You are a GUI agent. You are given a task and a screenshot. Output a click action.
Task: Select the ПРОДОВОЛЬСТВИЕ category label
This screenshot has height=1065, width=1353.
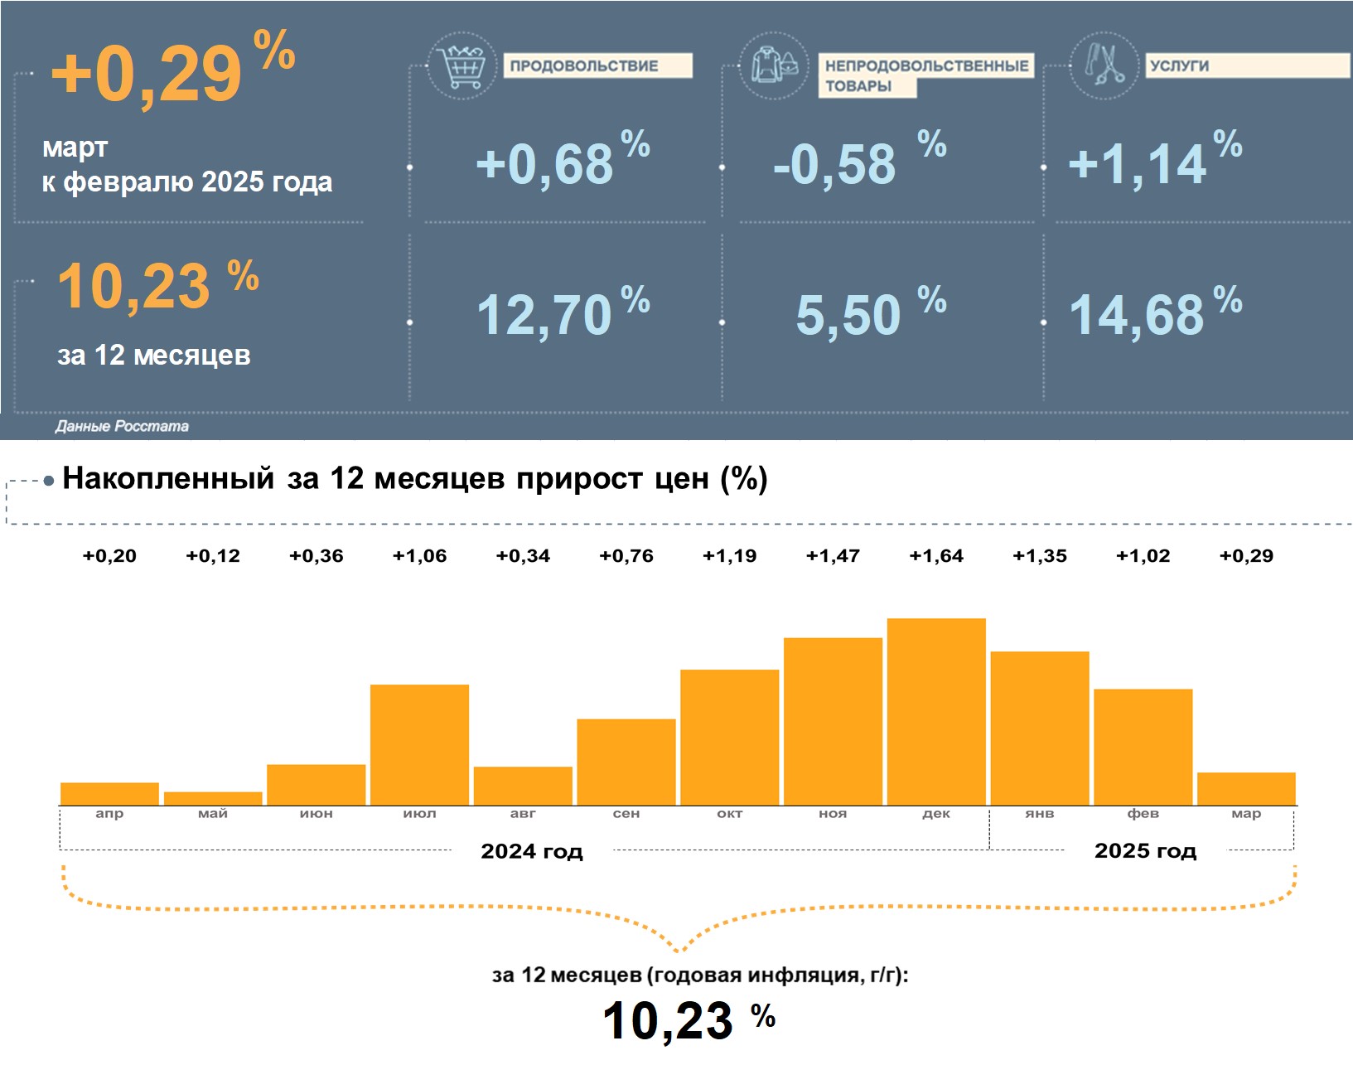tap(597, 65)
